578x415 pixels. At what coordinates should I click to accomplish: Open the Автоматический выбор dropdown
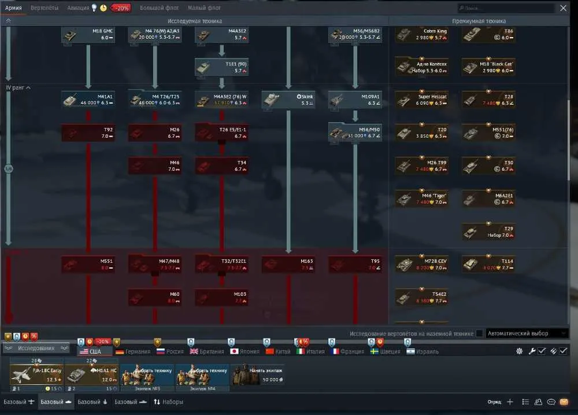coord(527,333)
